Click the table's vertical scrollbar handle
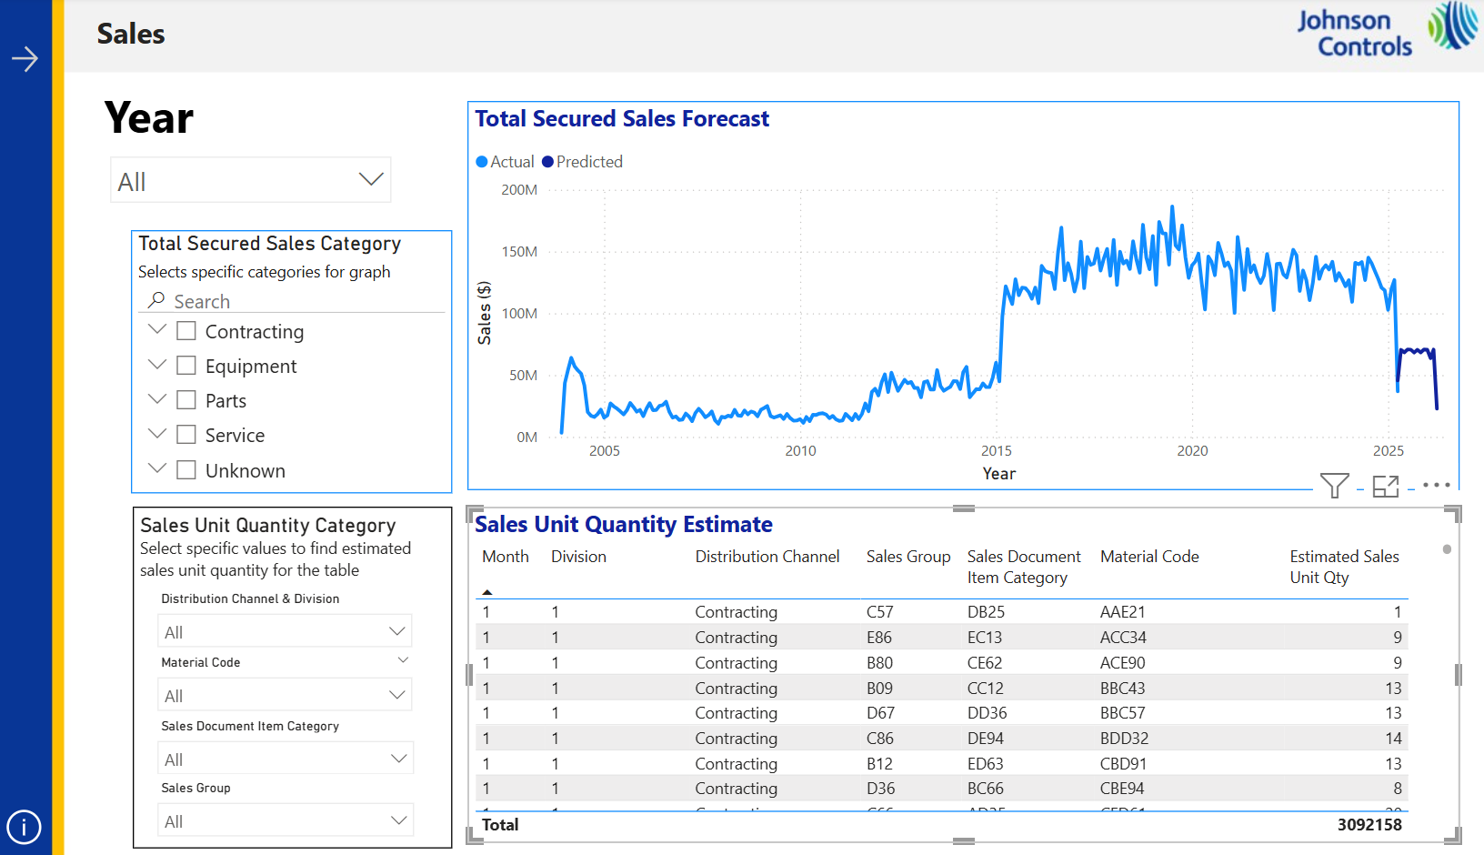Screen dimensions: 1484x855 tap(1447, 549)
